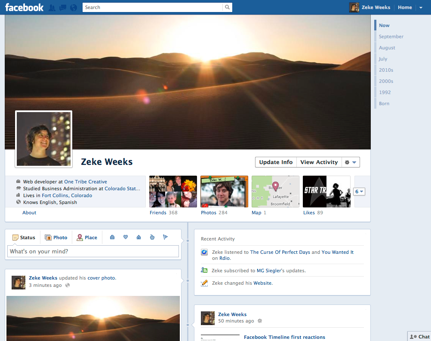Open the Fort Collins, Colorado link

click(67, 195)
